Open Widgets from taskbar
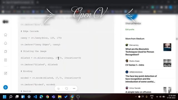Viewport: 178px width, 100px height. (x=23, y=97)
